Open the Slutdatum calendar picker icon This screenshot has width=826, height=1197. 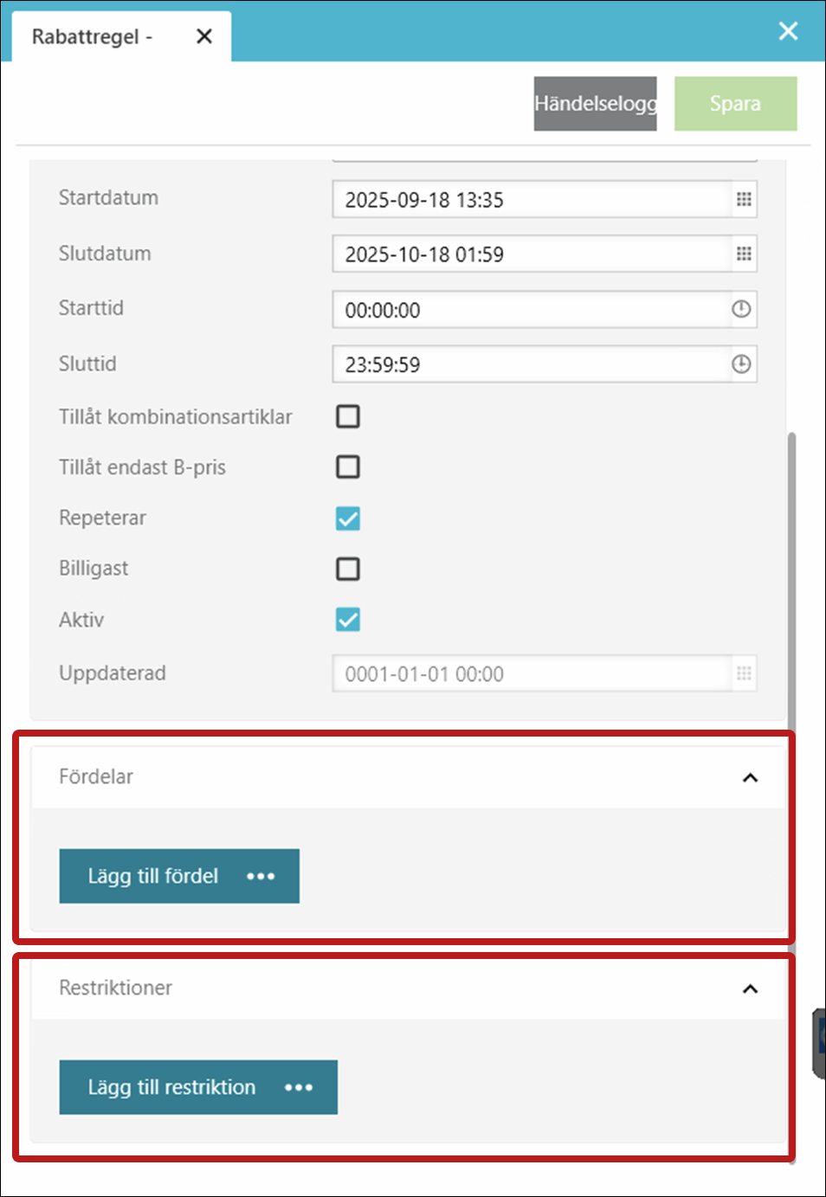click(743, 254)
